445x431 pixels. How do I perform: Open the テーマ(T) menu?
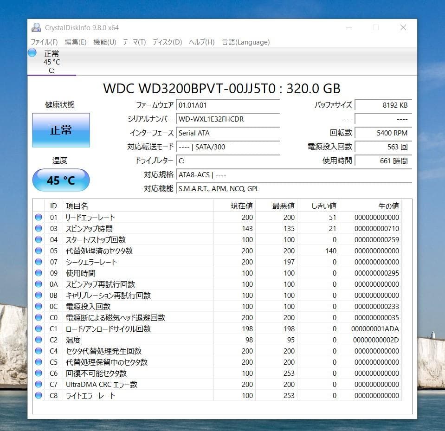[x=134, y=42]
